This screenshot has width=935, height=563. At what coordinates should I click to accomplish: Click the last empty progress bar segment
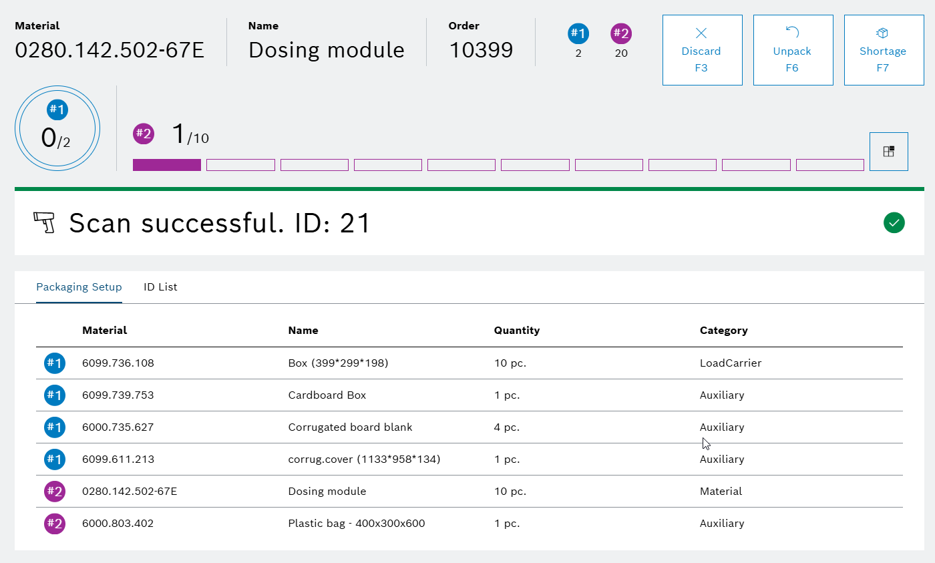point(829,165)
